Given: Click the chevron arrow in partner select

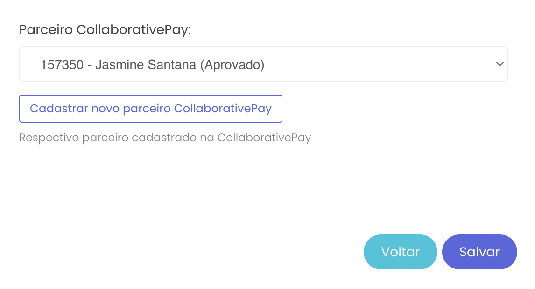Looking at the screenshot, I should (x=500, y=64).
